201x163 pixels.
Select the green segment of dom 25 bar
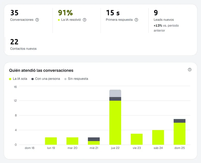click(179, 134)
